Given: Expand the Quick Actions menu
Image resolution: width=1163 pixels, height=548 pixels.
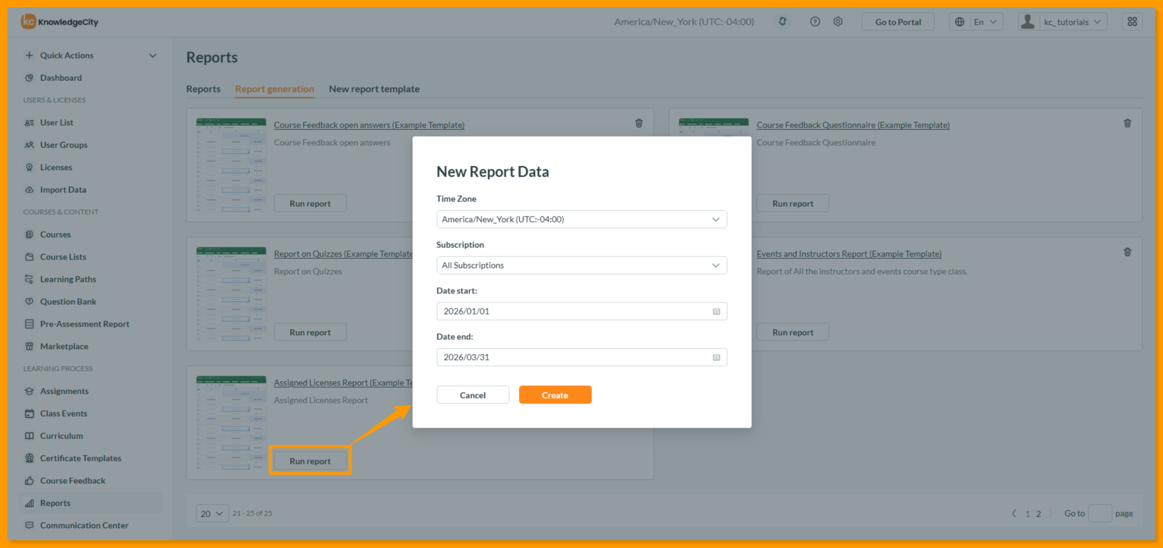Looking at the screenshot, I should click(91, 56).
